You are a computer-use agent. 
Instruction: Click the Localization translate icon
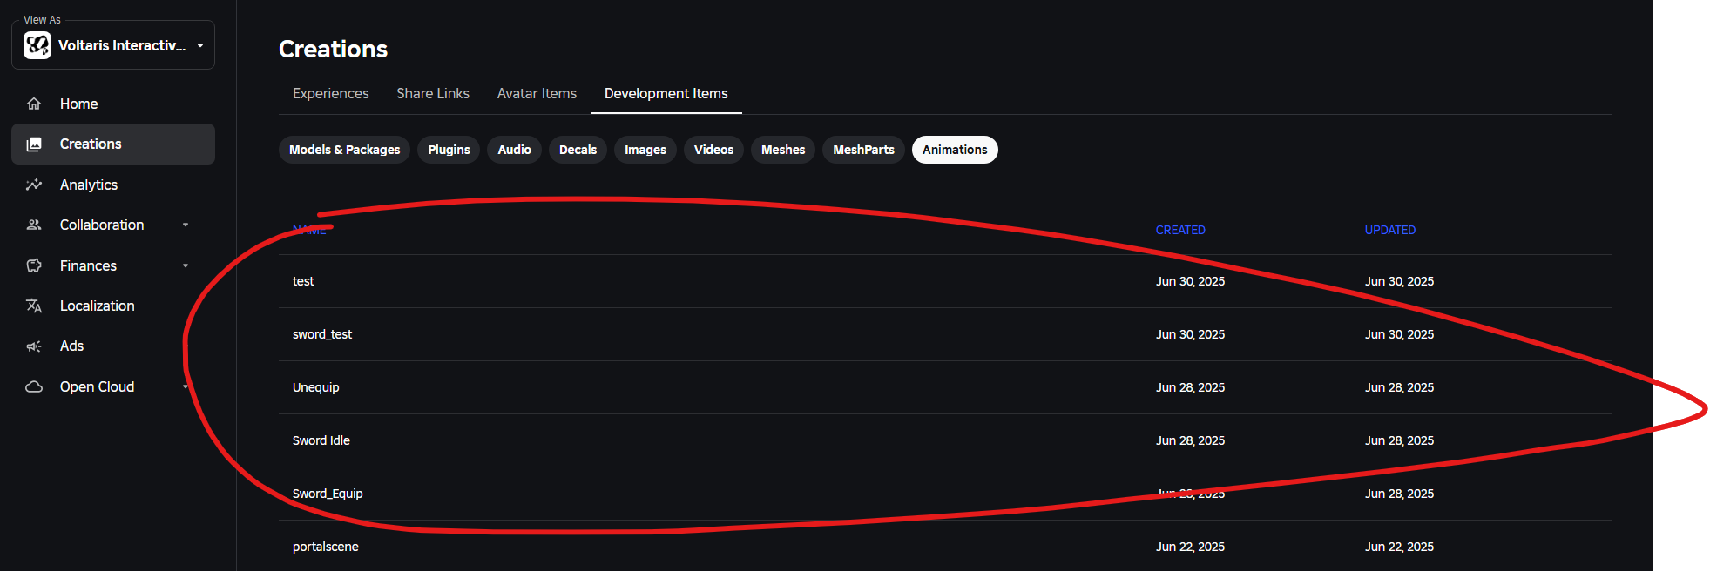click(x=34, y=306)
